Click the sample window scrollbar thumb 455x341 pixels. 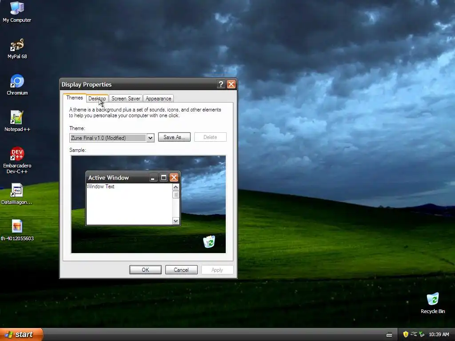coord(176,194)
